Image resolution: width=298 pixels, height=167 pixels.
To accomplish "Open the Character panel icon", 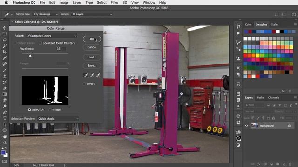I will point(238,68).
